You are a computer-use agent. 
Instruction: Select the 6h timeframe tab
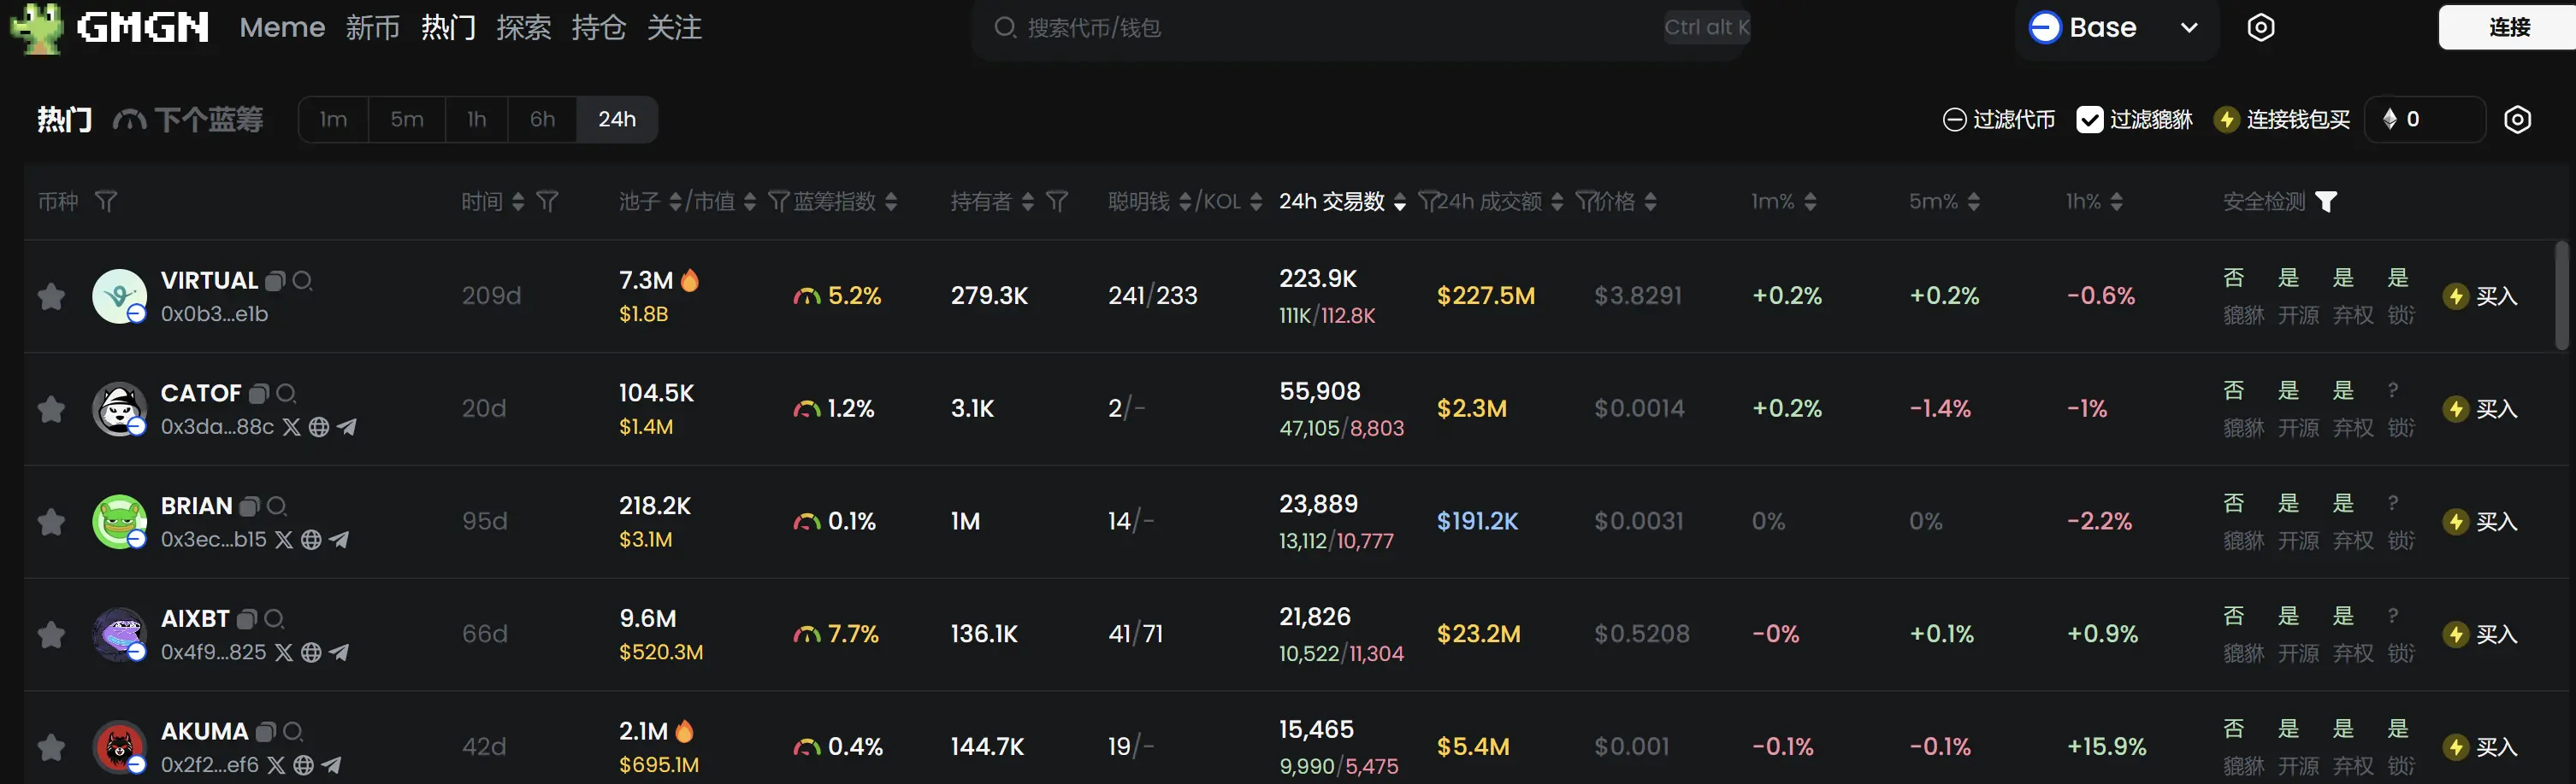tap(542, 120)
